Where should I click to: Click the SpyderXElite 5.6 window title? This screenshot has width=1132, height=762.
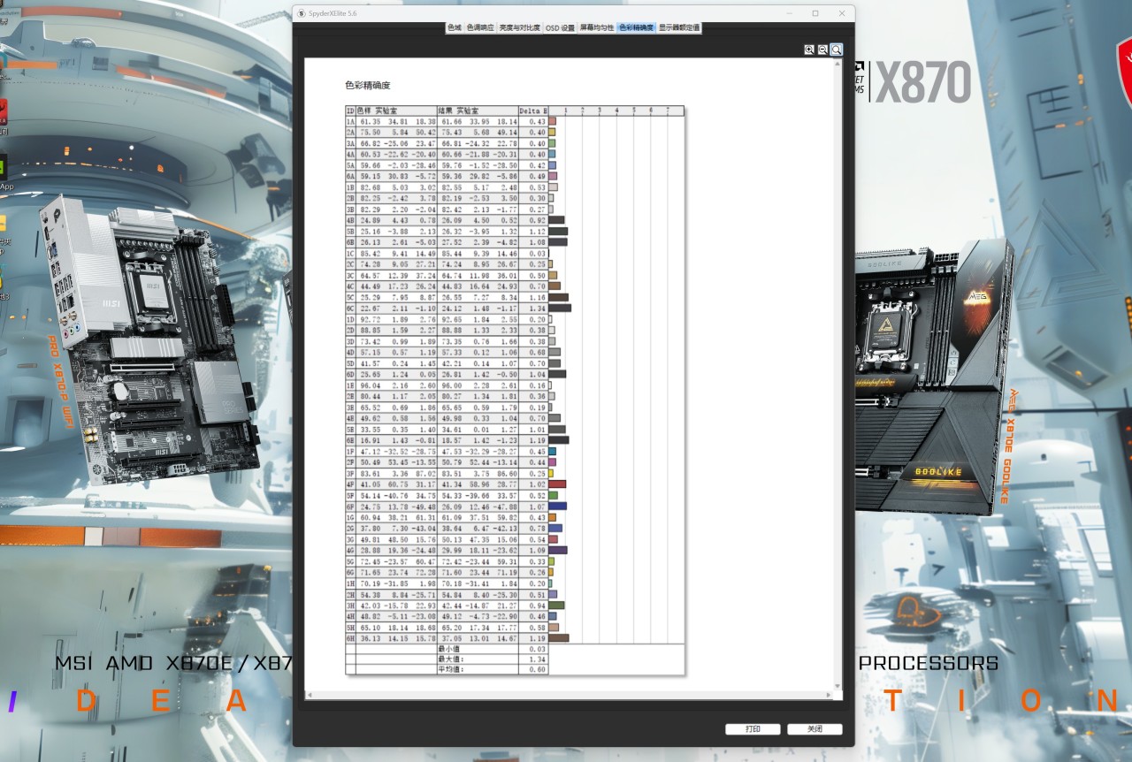333,13
